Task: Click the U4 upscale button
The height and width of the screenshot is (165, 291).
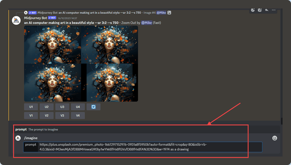Action: point(78,107)
